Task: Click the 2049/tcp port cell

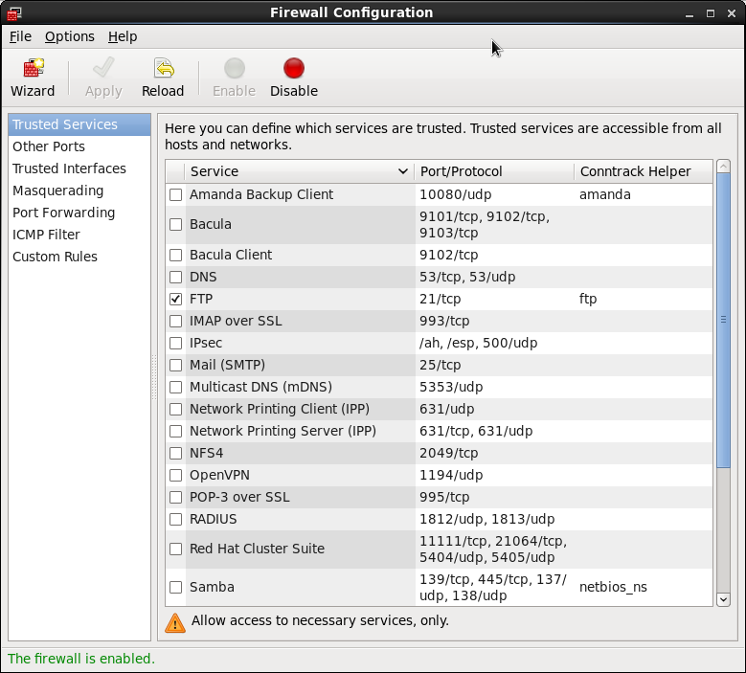Action: coord(448,453)
